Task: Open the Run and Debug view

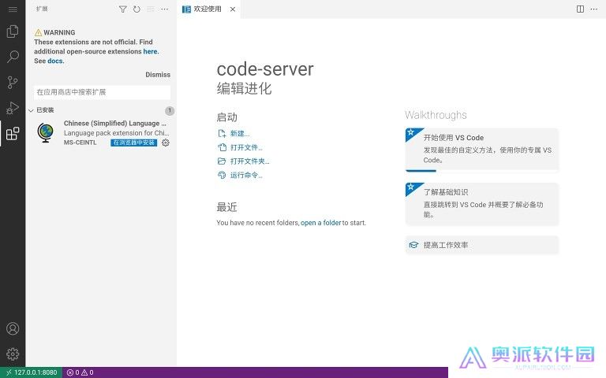Action: click(x=13, y=108)
